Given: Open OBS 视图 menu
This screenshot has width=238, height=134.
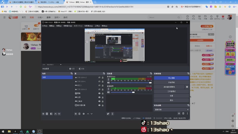Looking at the screenshot, I should pos(59,26).
